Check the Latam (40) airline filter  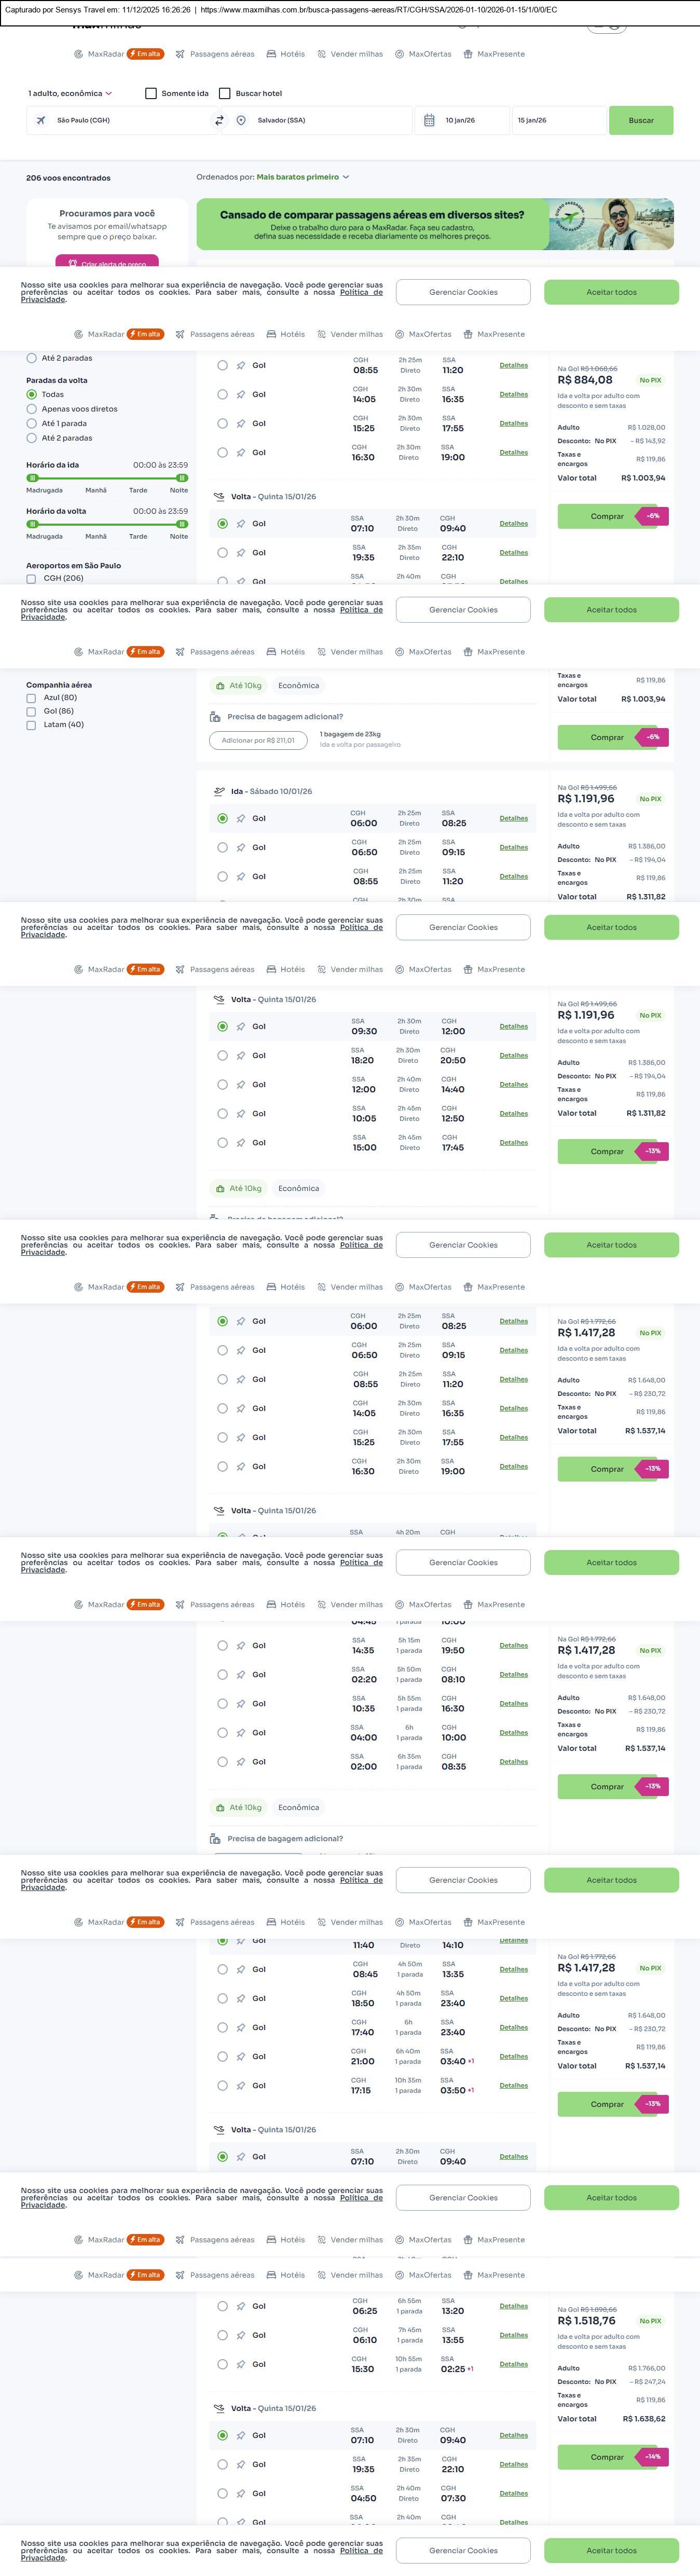31,725
